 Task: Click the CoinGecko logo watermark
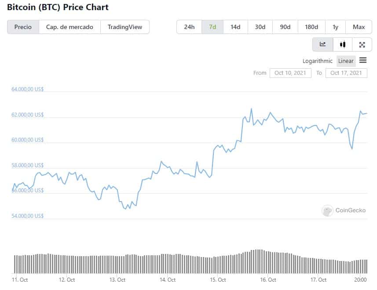344,210
